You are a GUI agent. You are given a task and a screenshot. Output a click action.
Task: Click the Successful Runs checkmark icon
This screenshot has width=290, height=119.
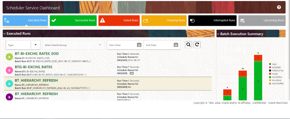54,21
